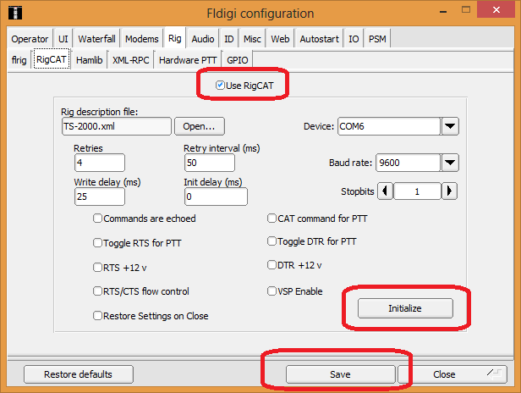Decrease Stopbits with left arrow
Image resolution: width=521 pixels, height=393 pixels.
[385, 191]
